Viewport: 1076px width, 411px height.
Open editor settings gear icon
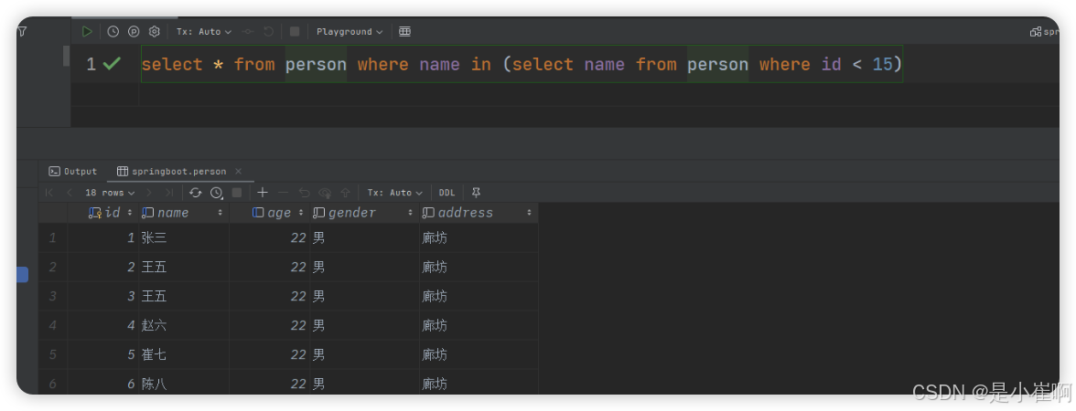pos(155,31)
